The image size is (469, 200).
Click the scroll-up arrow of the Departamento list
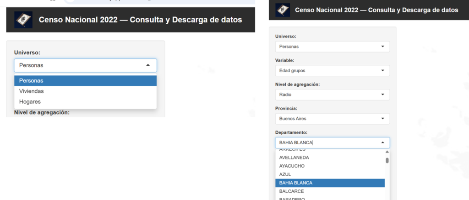[387, 152]
